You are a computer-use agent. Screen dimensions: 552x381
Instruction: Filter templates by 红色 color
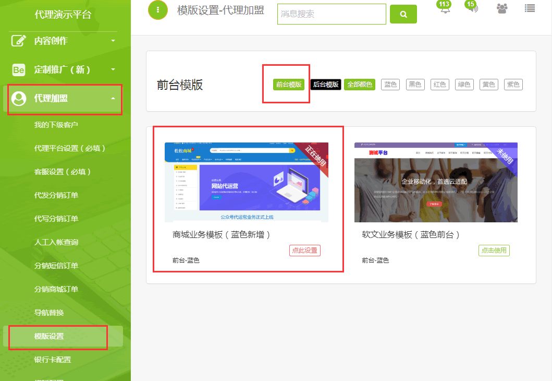440,85
